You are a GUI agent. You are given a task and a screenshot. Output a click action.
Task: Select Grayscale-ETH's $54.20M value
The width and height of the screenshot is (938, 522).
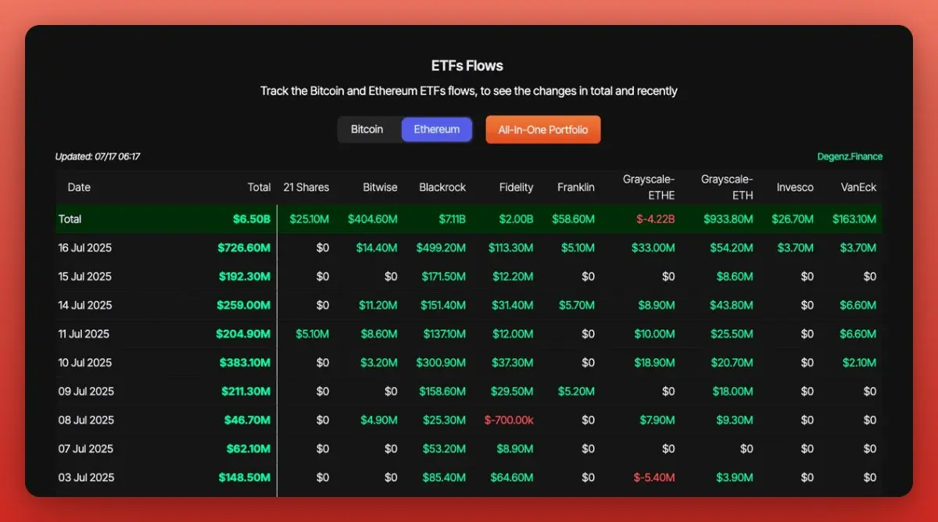pos(732,248)
